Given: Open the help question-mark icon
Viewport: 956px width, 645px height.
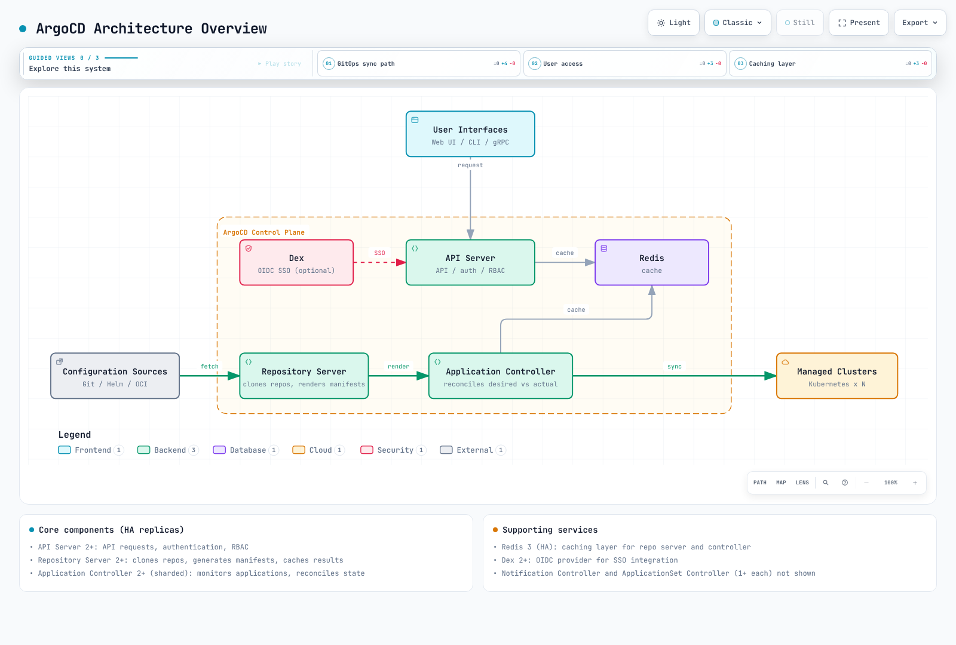Looking at the screenshot, I should (x=845, y=483).
